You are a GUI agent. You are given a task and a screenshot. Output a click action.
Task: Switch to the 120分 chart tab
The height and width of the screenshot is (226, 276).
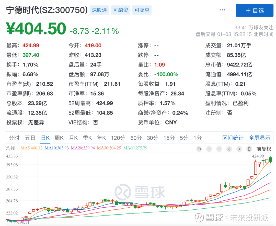pos(118,138)
